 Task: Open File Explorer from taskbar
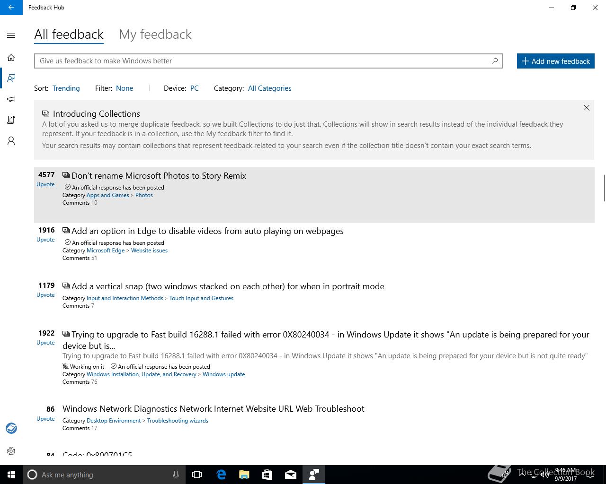(x=244, y=475)
